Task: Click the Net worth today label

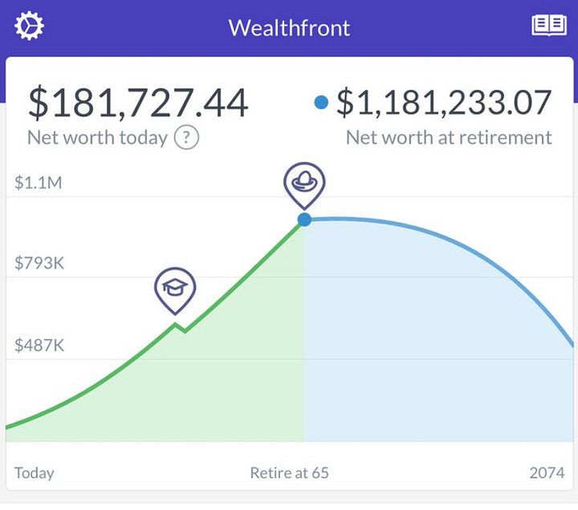Action: [98, 138]
